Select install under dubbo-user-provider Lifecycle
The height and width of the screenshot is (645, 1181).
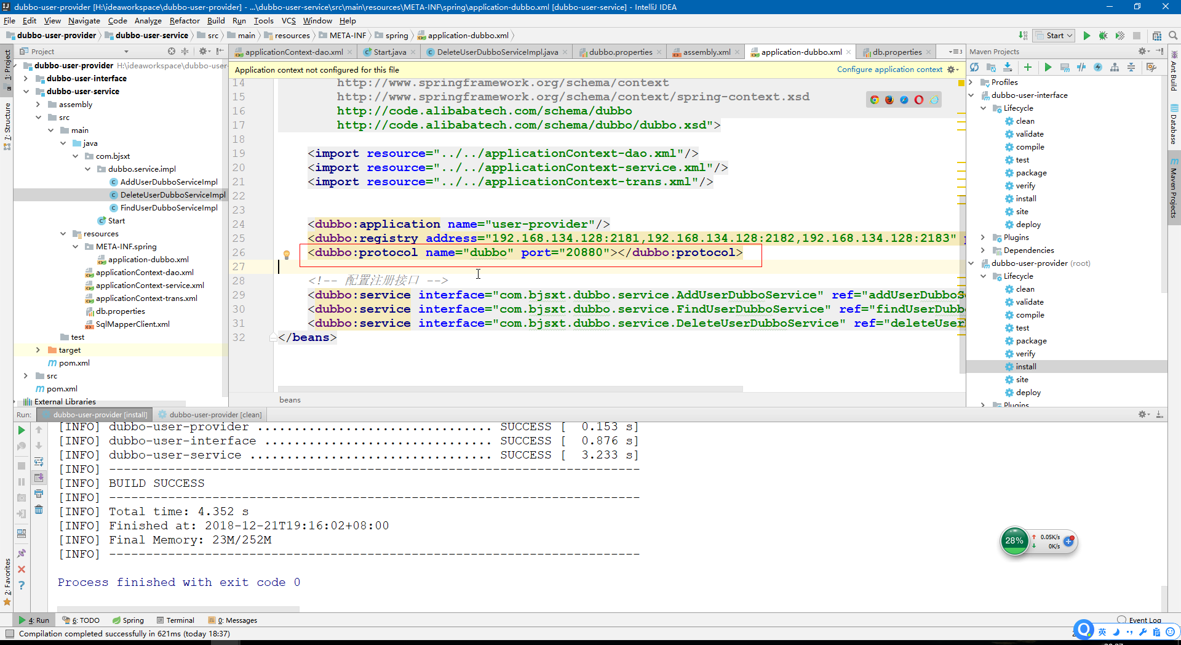1026,366
